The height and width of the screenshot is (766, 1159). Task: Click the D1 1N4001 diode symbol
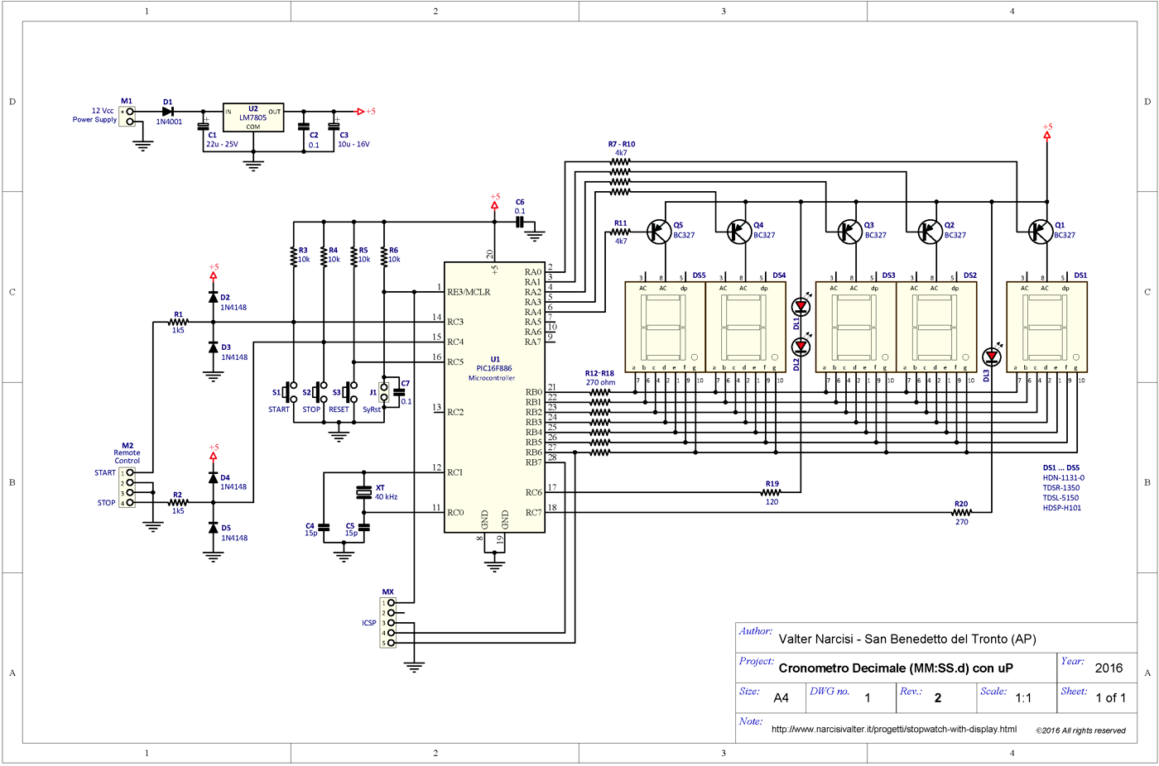click(x=168, y=112)
